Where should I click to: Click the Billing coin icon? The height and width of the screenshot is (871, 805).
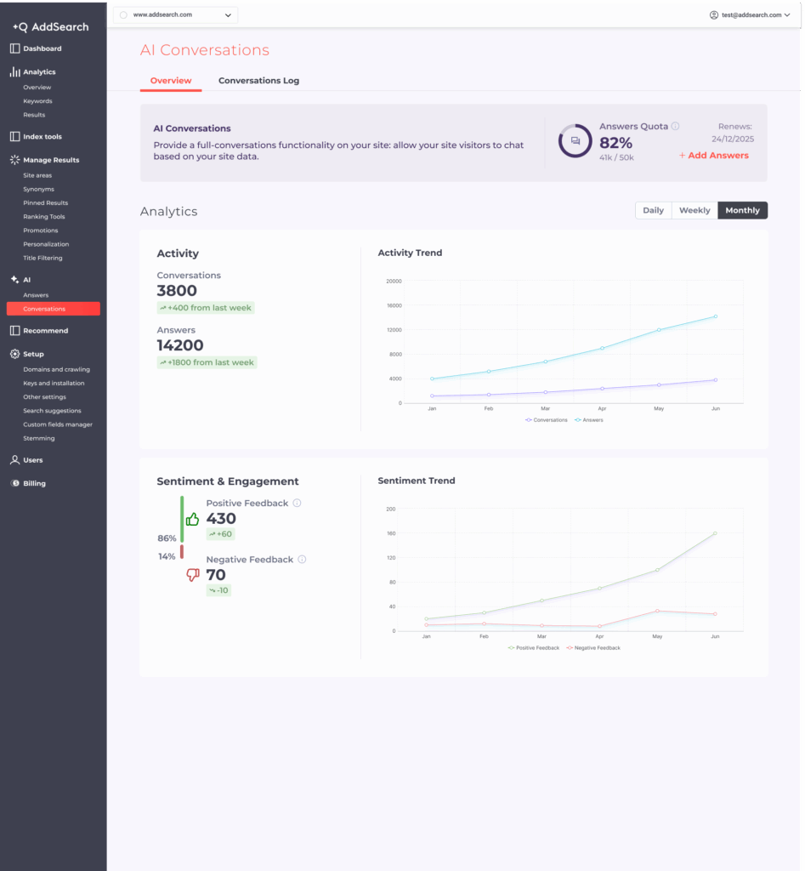[x=14, y=483]
